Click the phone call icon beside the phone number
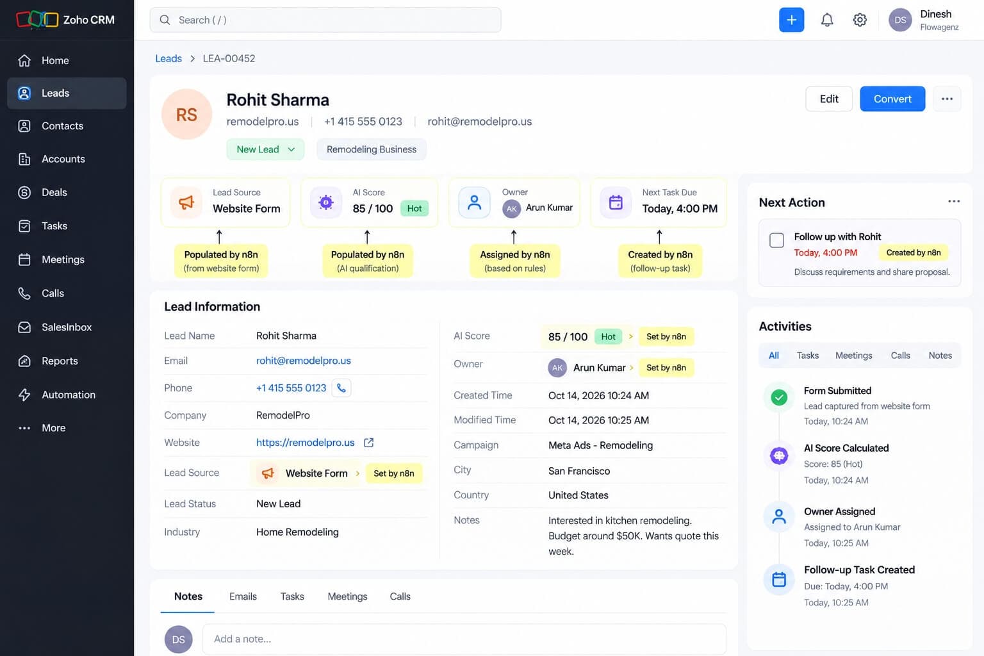Image resolution: width=984 pixels, height=656 pixels. click(x=341, y=388)
